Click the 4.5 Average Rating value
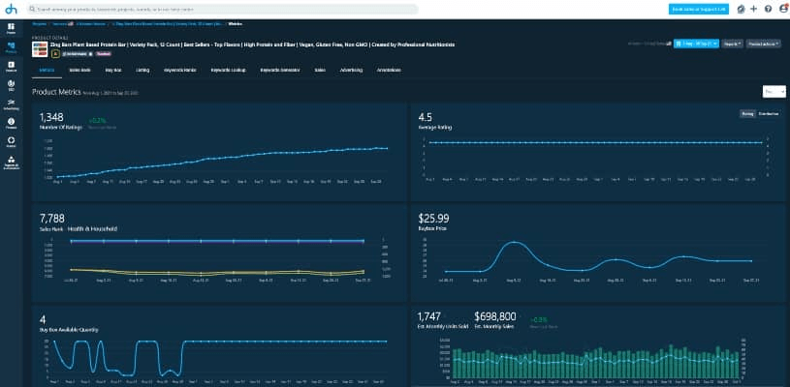This screenshot has width=790, height=387. (x=426, y=117)
